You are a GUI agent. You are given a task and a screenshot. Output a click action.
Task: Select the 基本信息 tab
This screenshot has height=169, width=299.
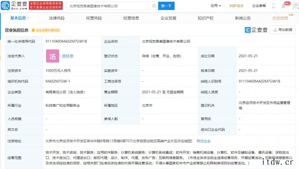(19, 18)
